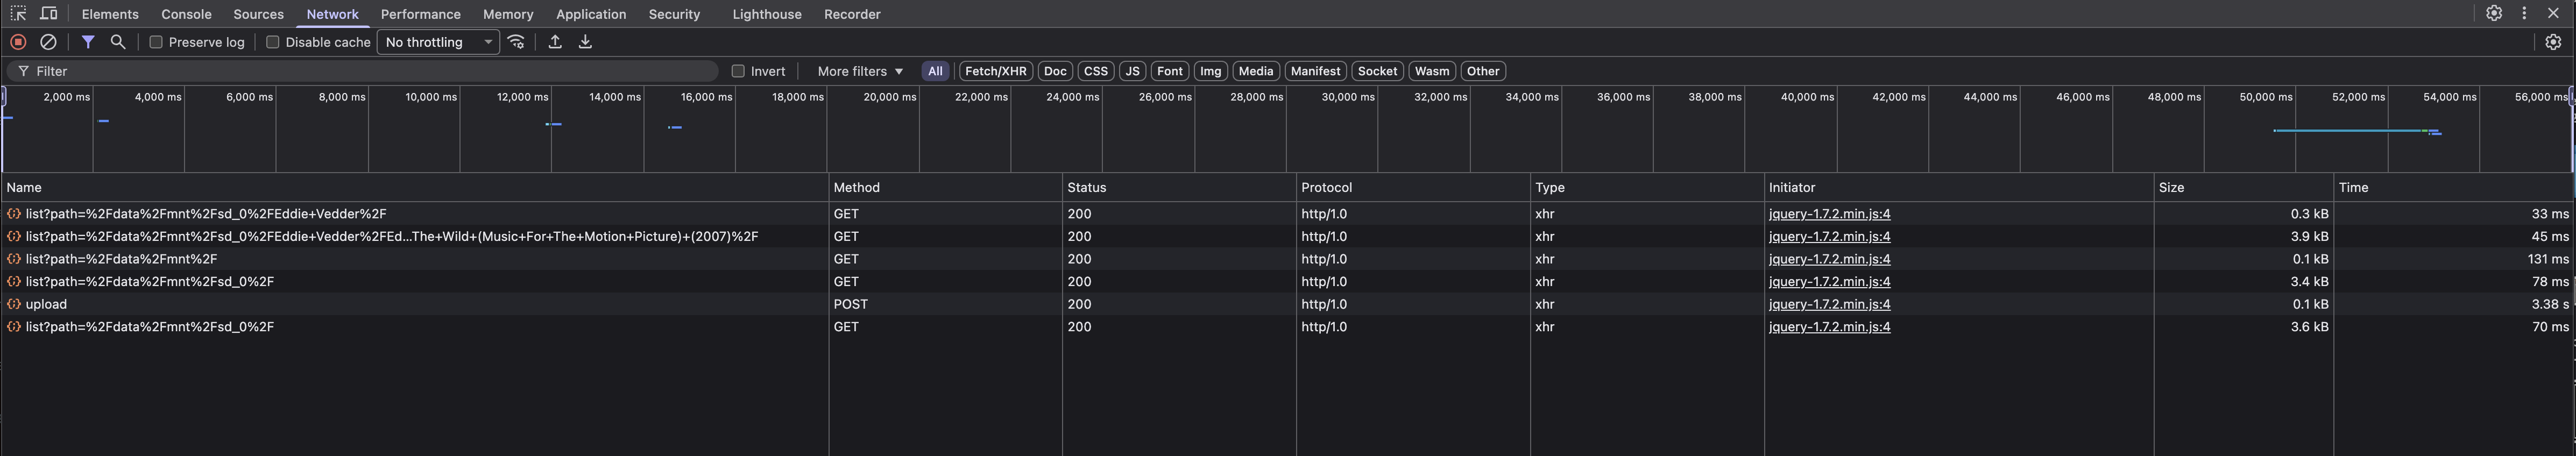Sort requests by Initiator column header
Image resolution: width=2576 pixels, height=456 pixels.
pos(1959,187)
